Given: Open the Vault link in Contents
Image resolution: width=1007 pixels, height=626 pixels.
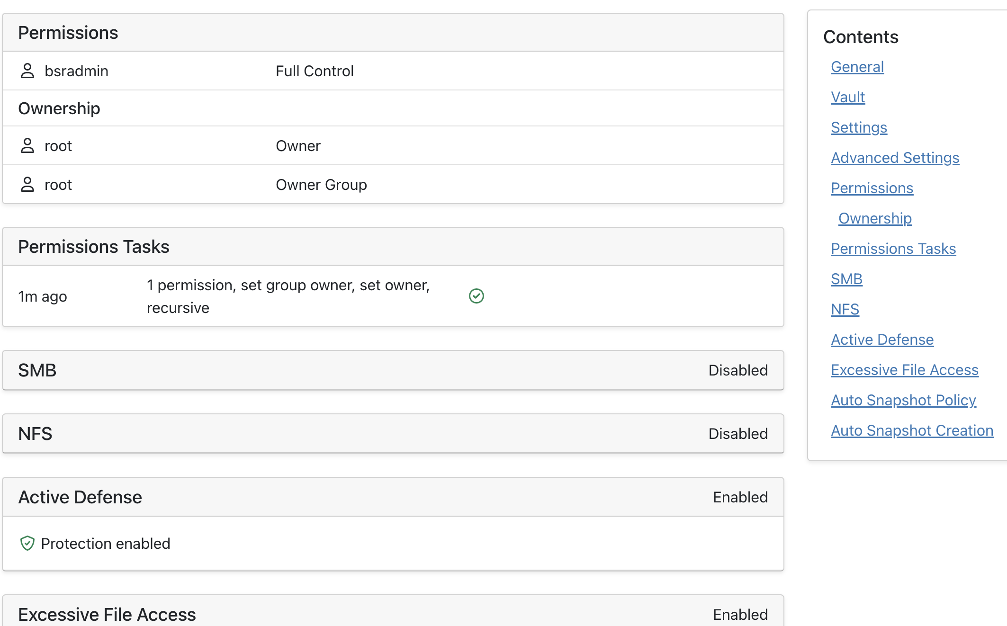Looking at the screenshot, I should click(847, 97).
